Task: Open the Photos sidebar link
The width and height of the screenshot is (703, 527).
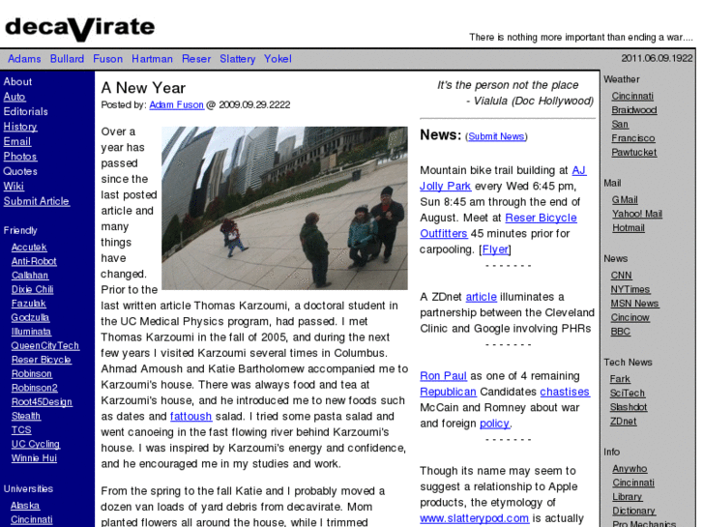Action: pyautogui.click(x=20, y=156)
